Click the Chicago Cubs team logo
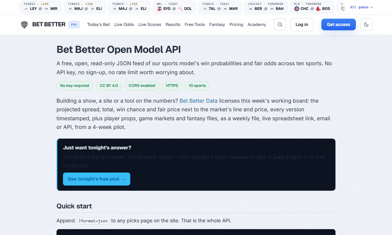 click(297, 9)
